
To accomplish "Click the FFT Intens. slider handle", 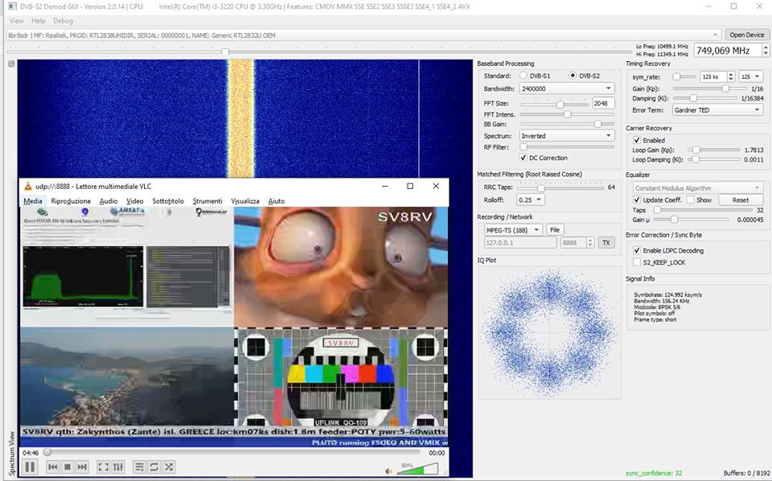I will pyautogui.click(x=567, y=114).
